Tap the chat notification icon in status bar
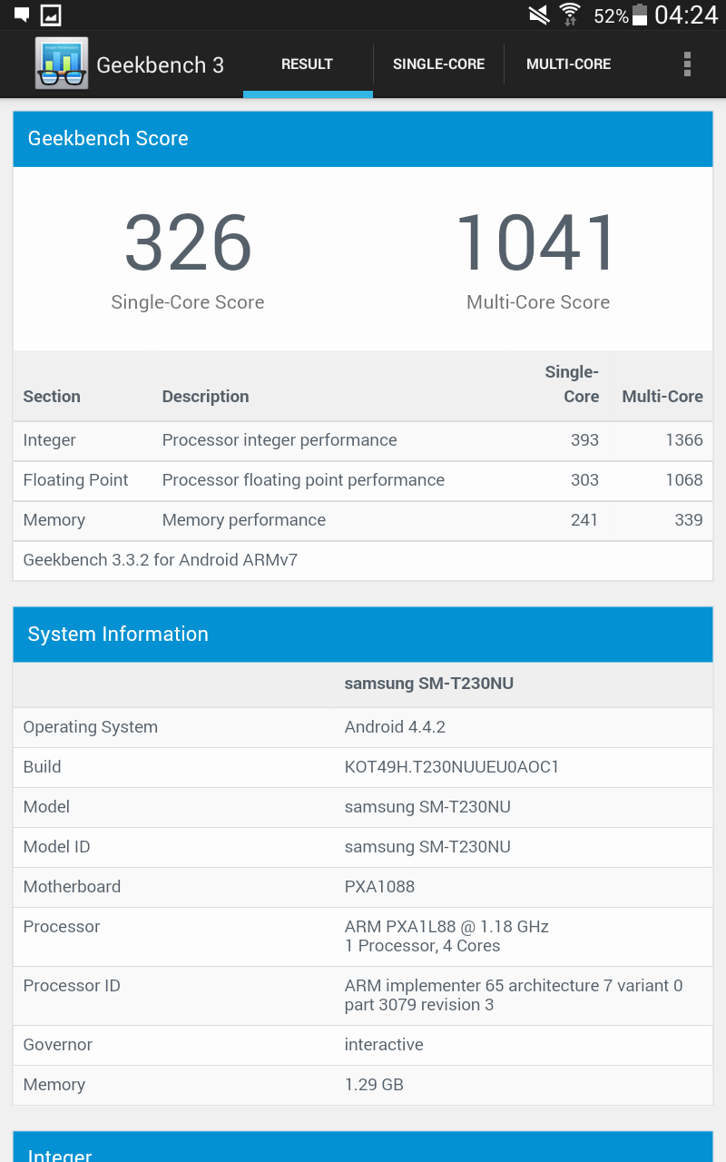The height and width of the screenshot is (1162, 726). 22,15
